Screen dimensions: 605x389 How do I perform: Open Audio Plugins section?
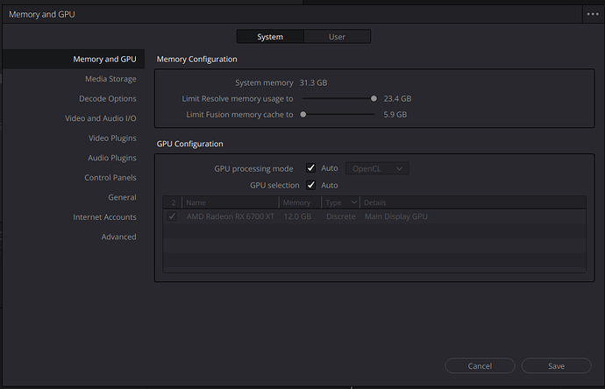(x=111, y=158)
